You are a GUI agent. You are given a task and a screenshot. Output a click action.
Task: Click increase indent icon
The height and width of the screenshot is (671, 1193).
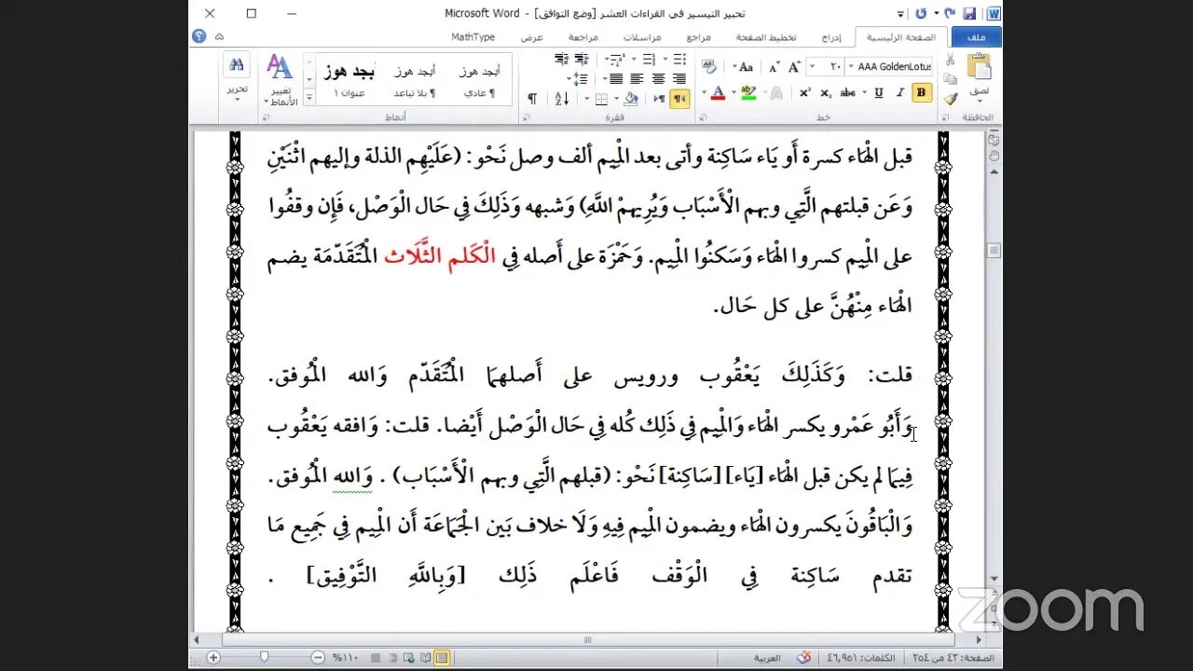(560, 59)
